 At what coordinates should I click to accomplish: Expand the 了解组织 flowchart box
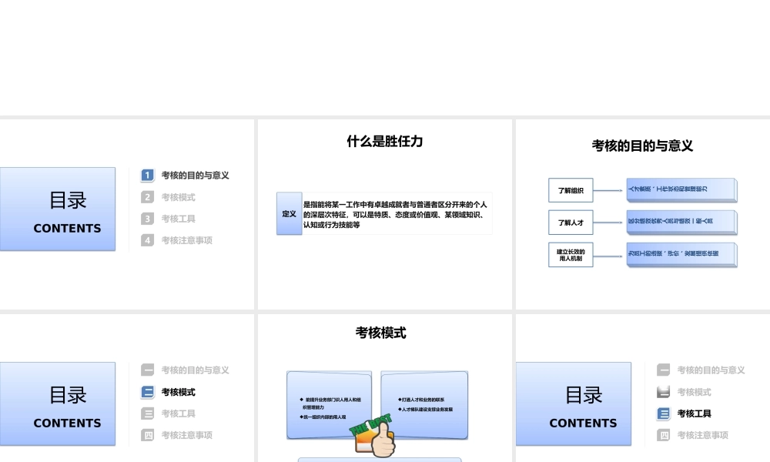pos(570,189)
